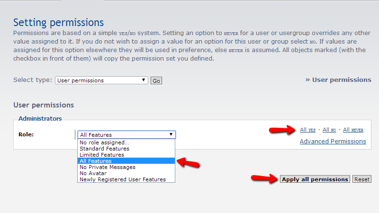Select "No role assigned..." option
Image resolution: width=379 pixels, height=213 pixels.
(104, 142)
